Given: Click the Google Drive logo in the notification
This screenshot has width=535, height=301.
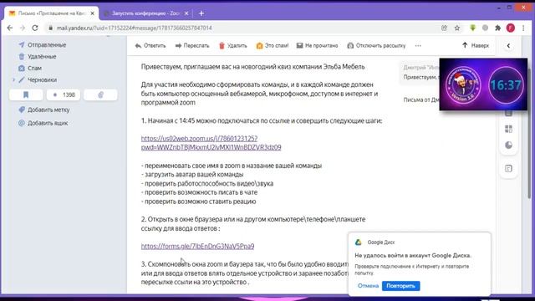Looking at the screenshot, I should [x=358, y=242].
